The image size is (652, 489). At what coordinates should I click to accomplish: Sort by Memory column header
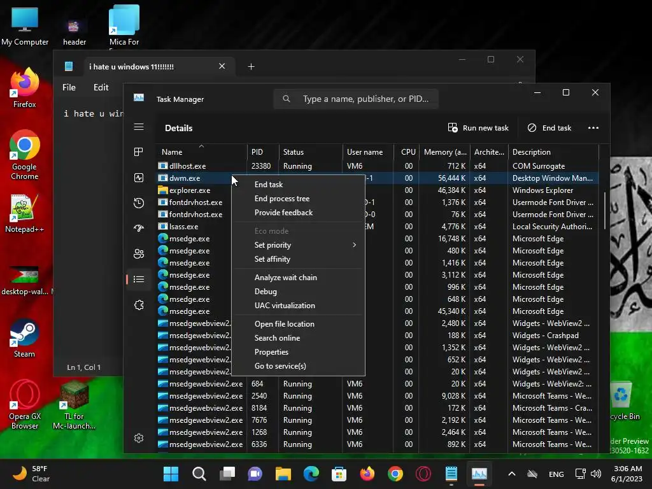[445, 152]
